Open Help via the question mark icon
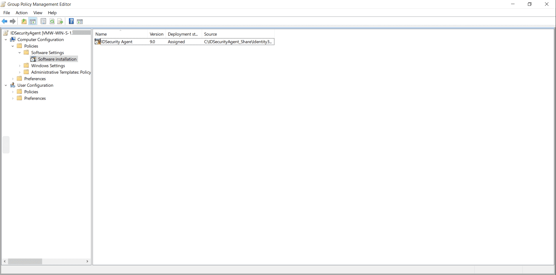556x275 pixels. 71,21
